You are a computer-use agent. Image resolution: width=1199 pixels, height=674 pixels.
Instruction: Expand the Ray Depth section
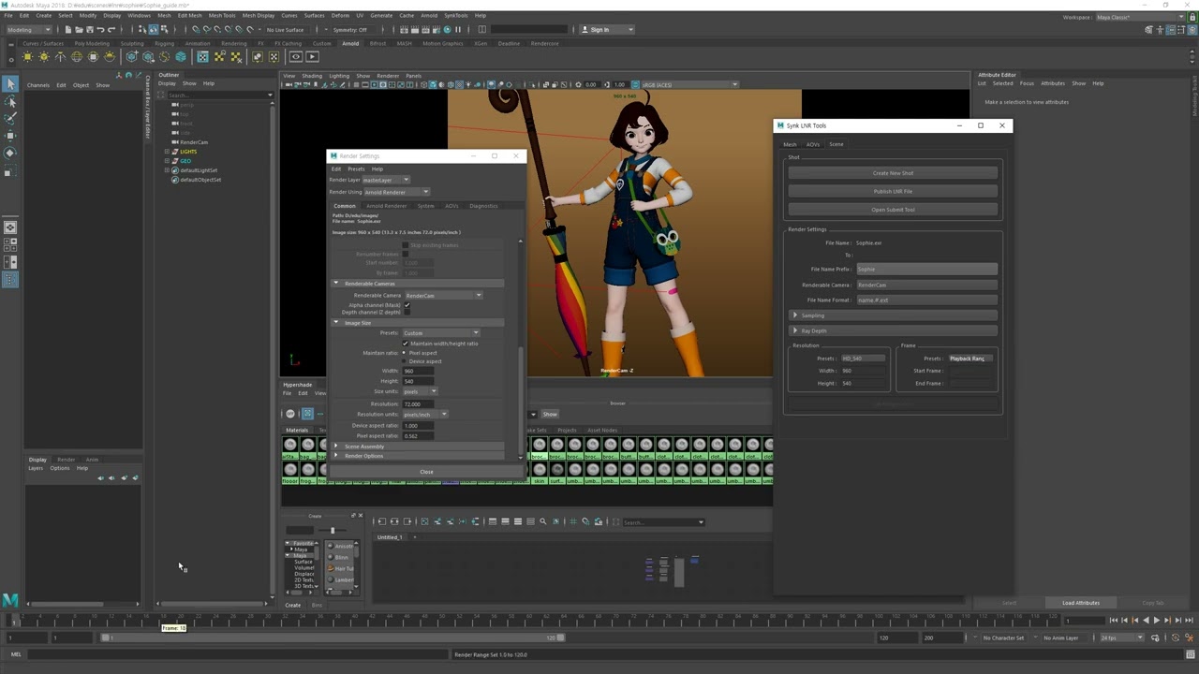pyautogui.click(x=893, y=330)
